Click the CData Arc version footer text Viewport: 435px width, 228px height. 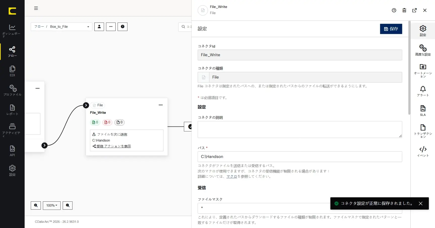57,222
